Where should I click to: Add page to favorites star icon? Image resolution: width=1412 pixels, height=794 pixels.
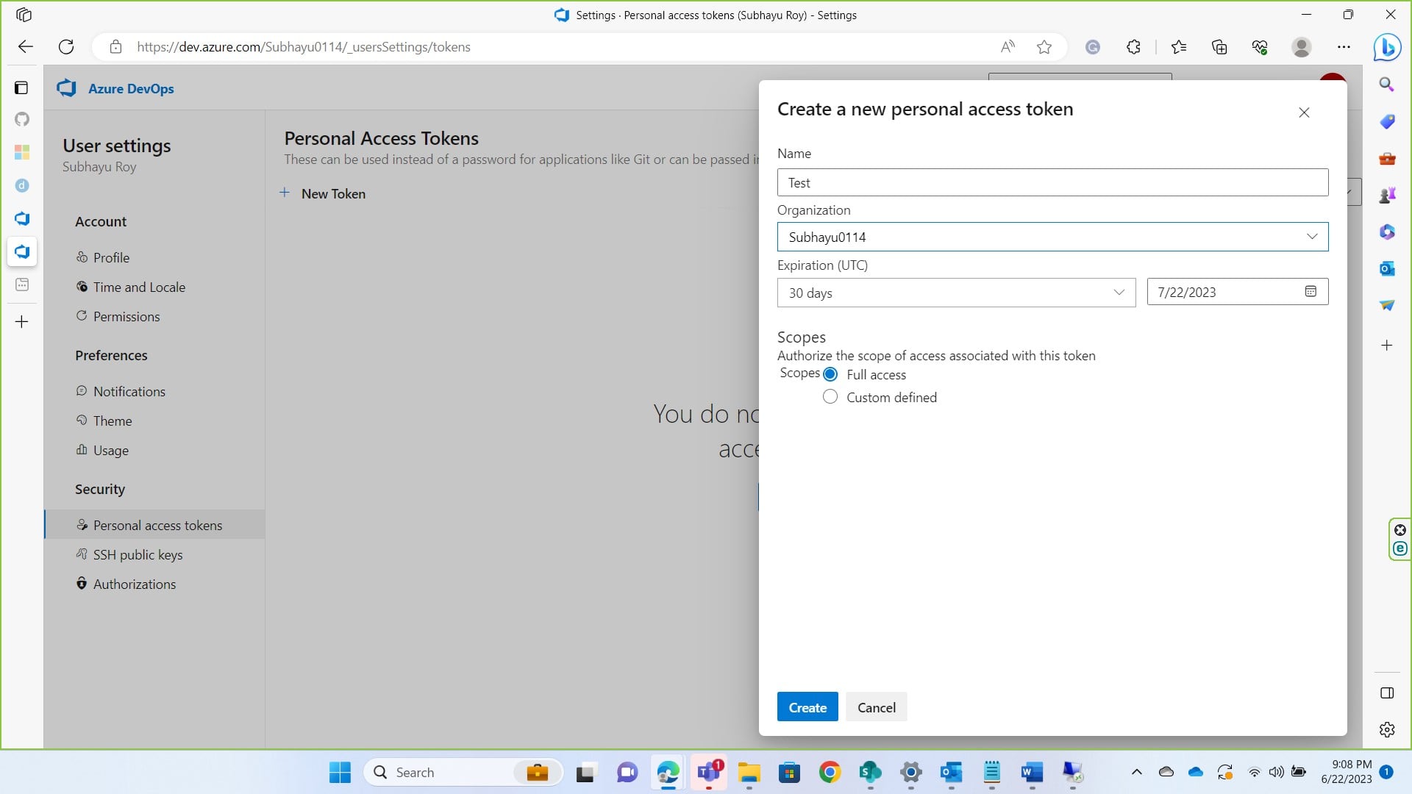[x=1044, y=47]
